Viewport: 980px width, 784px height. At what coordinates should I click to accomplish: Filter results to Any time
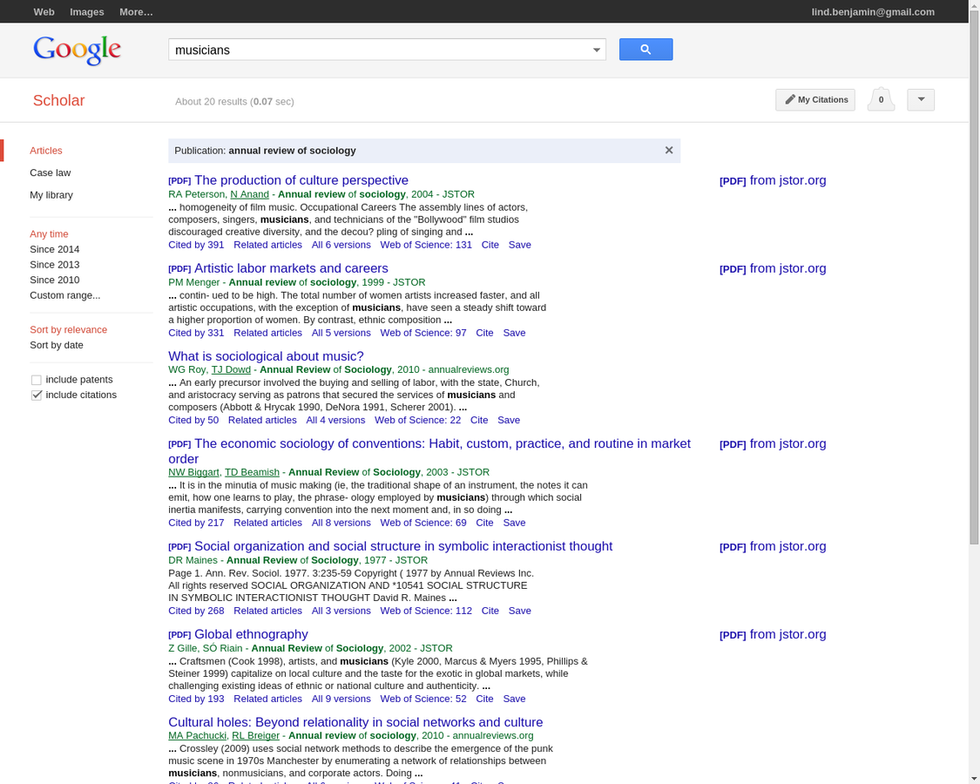point(49,233)
